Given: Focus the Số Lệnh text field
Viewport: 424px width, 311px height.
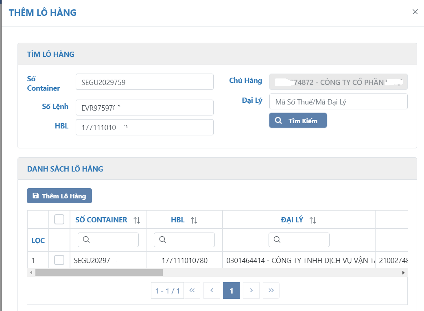Looking at the screenshot, I should pos(144,108).
